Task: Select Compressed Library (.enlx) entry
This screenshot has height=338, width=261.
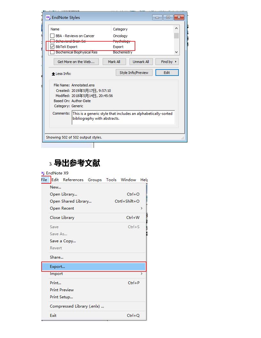Action: click(94, 306)
